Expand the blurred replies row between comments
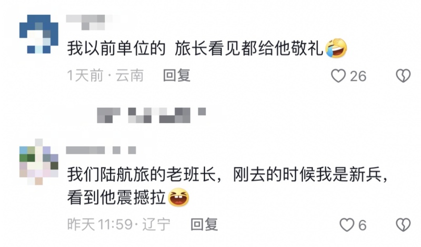The image size is (421, 247). click(x=152, y=115)
